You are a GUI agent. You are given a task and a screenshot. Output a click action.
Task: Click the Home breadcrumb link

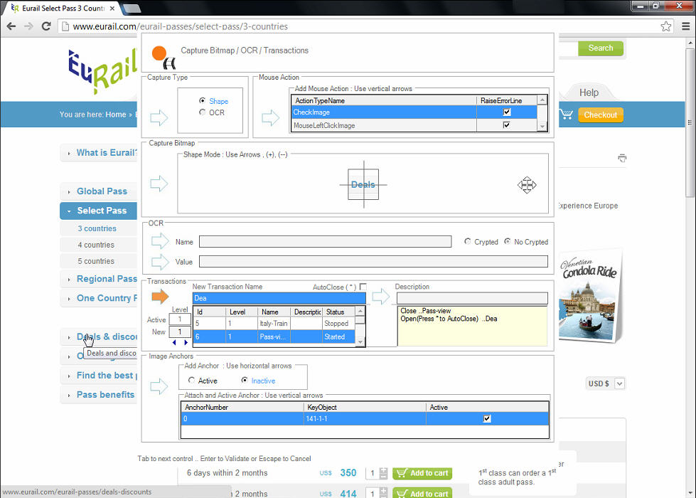pyautogui.click(x=115, y=114)
